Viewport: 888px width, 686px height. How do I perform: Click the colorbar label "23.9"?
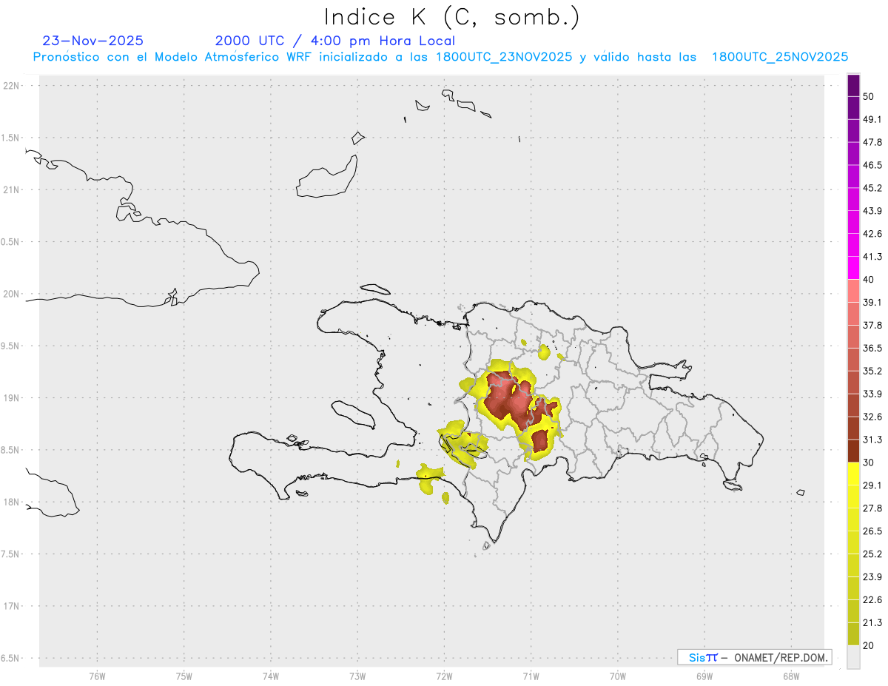872,576
